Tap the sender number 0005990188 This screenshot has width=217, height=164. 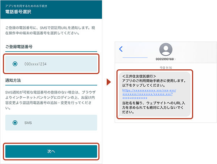point(165,59)
